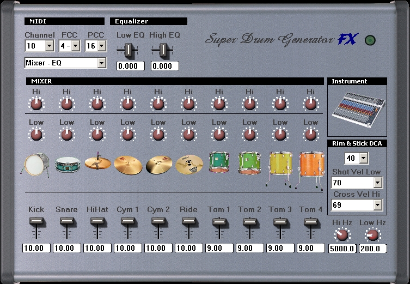Select the Ride cymbal icon

(189, 165)
